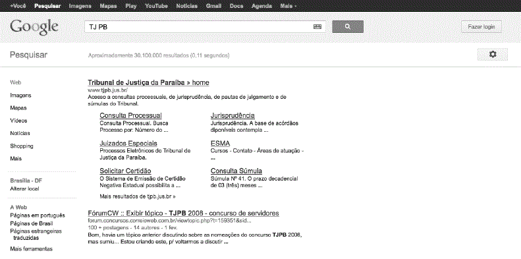Viewport: 521px width, 259px height.
Task: Click the Brasília - DF location text
Action: coord(26,181)
